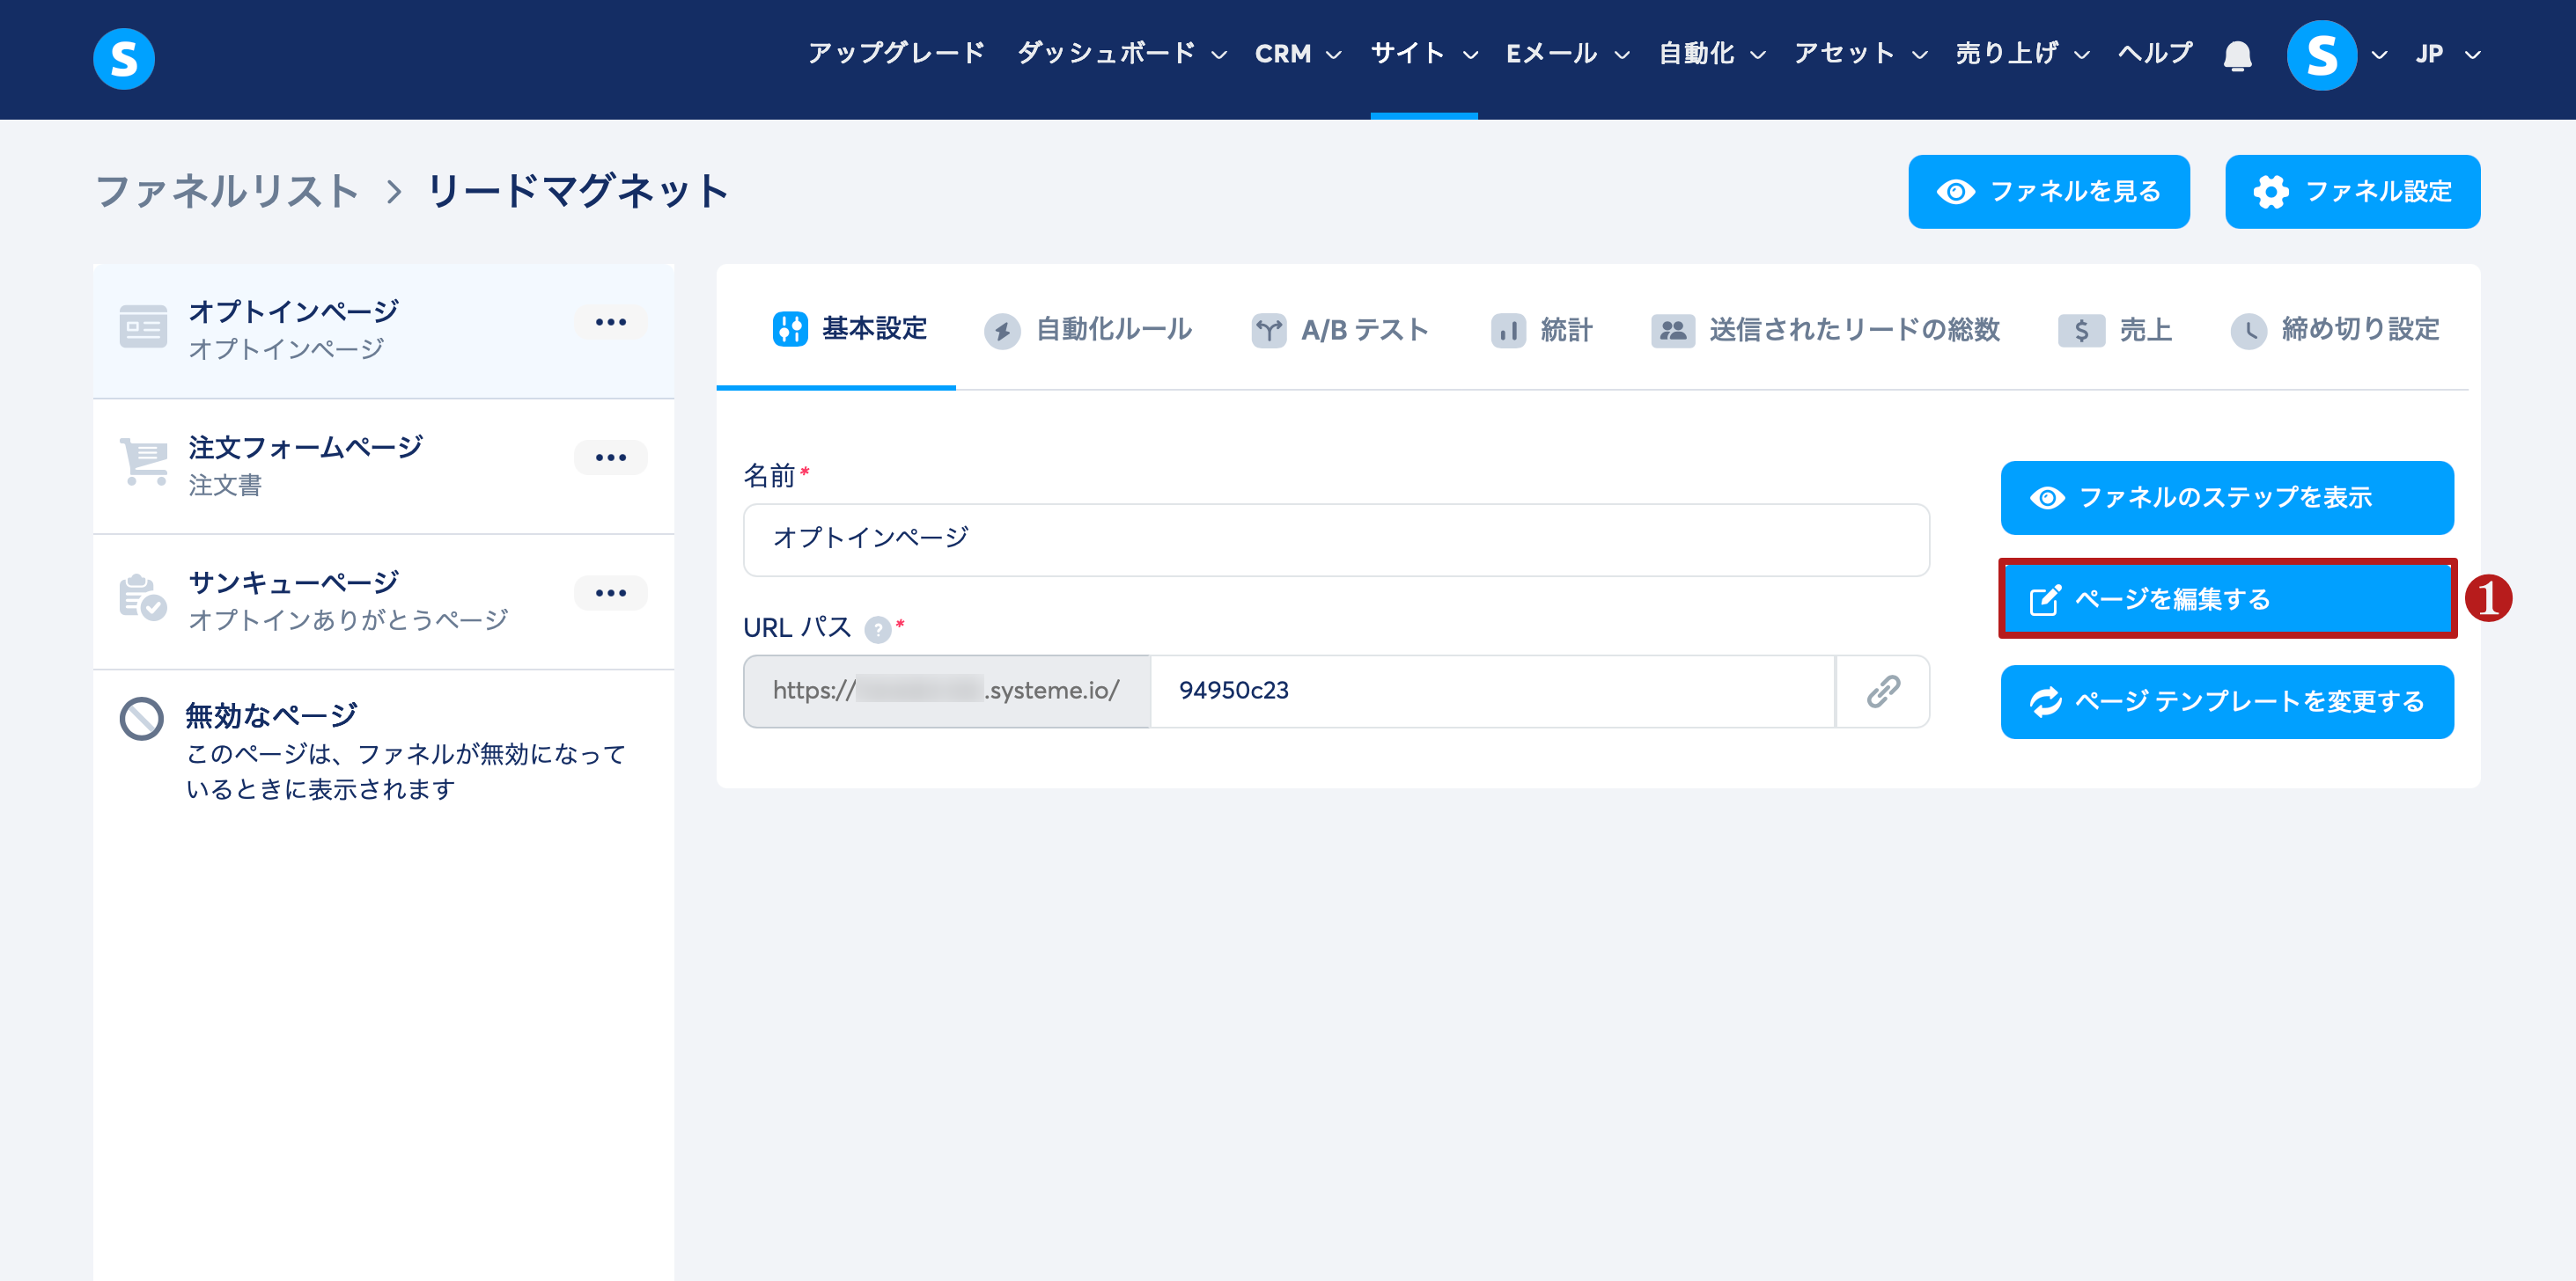Screen dimensions: 2576x1281
Task: Click the URL path help question icon
Action: click(x=877, y=630)
